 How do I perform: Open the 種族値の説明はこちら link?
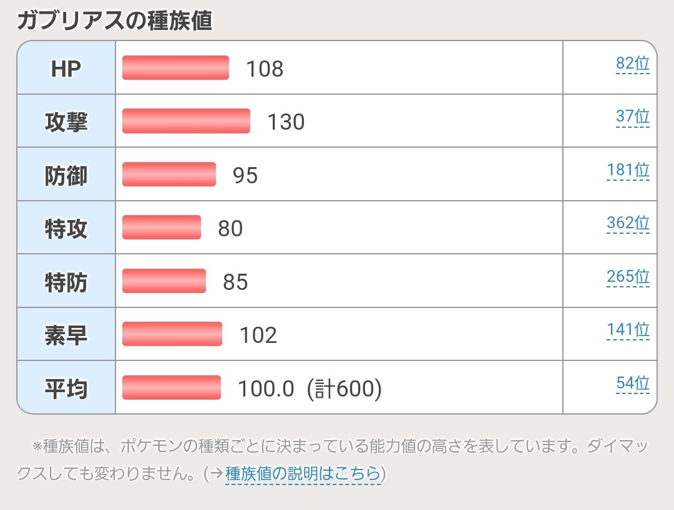tap(303, 474)
